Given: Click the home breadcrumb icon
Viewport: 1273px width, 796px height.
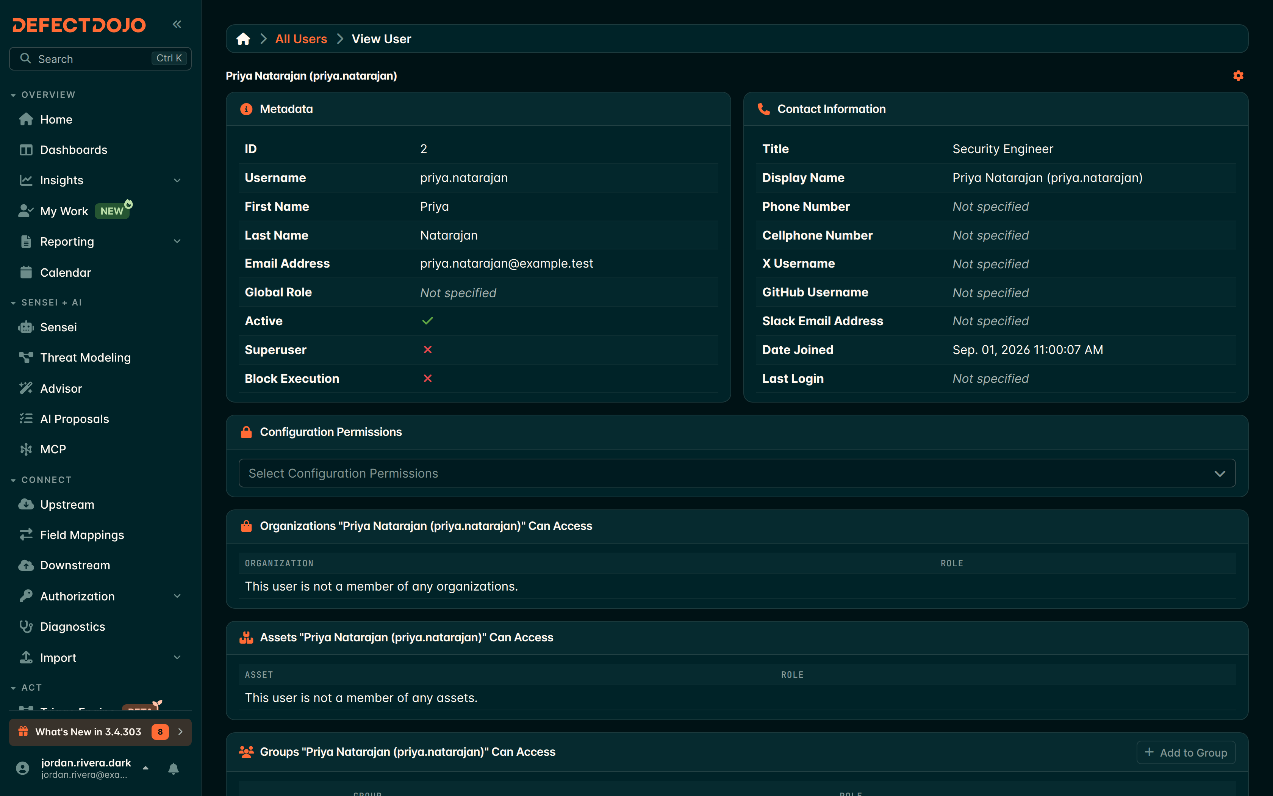Looking at the screenshot, I should [243, 39].
